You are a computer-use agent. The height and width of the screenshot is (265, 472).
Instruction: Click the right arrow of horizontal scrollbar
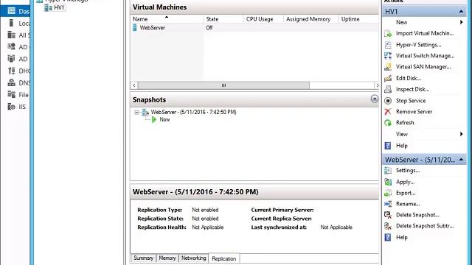[377, 85]
